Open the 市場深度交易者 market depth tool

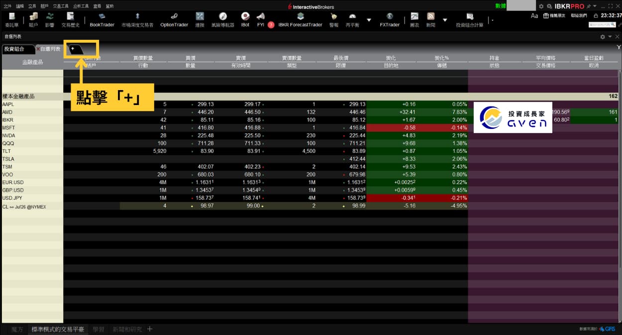137,20
